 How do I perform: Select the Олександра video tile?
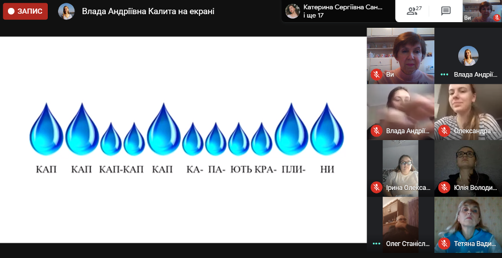pyautogui.click(x=468, y=112)
